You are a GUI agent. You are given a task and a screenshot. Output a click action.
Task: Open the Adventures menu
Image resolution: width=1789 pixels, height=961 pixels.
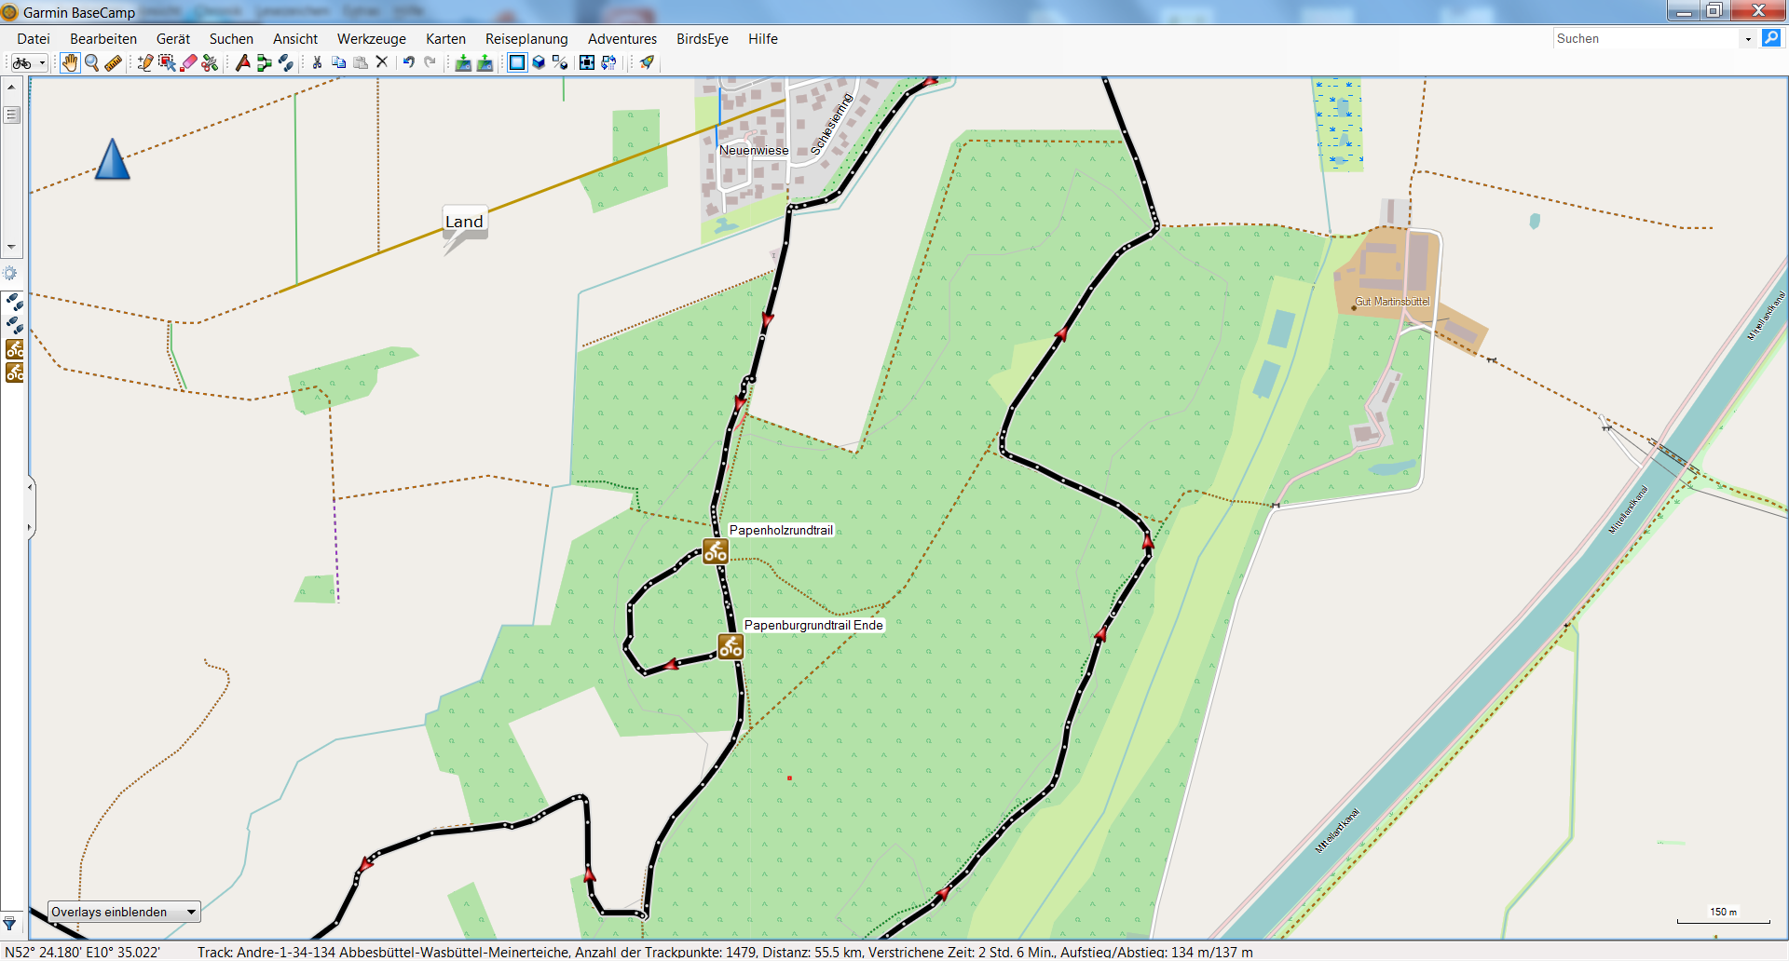click(622, 39)
